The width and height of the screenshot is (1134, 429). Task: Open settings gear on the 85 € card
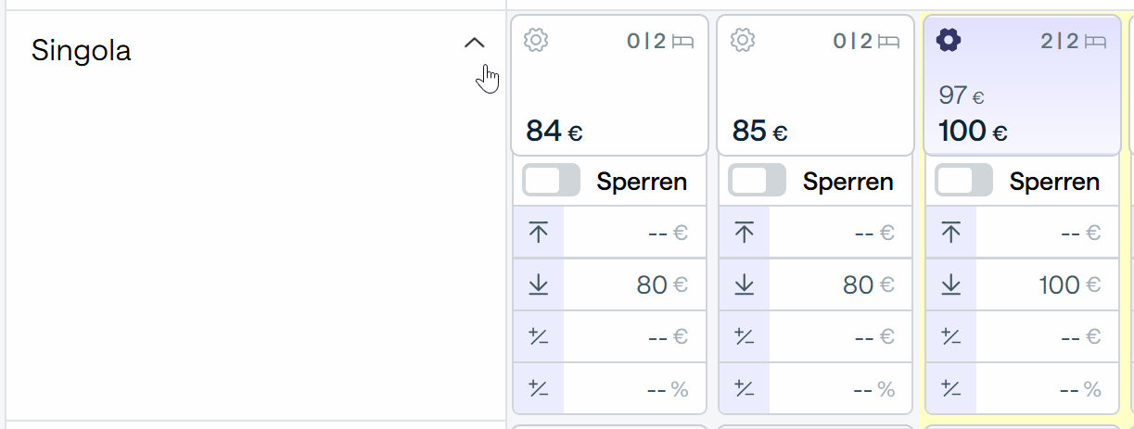(x=743, y=41)
